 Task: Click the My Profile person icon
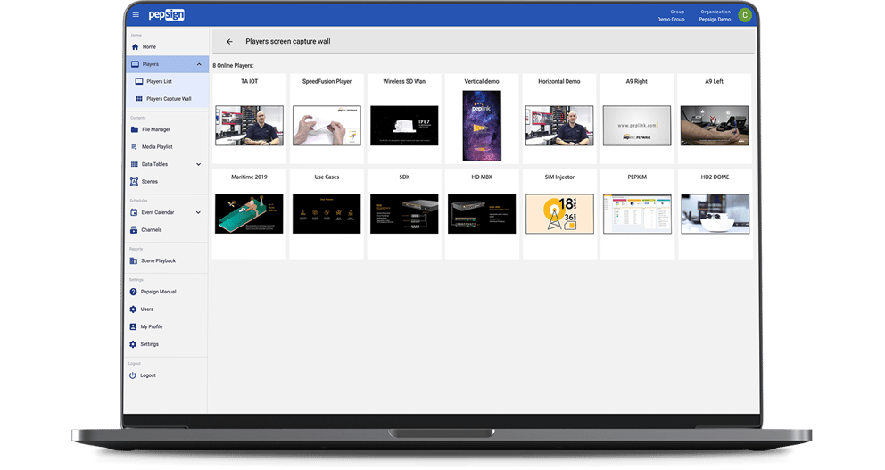(133, 326)
